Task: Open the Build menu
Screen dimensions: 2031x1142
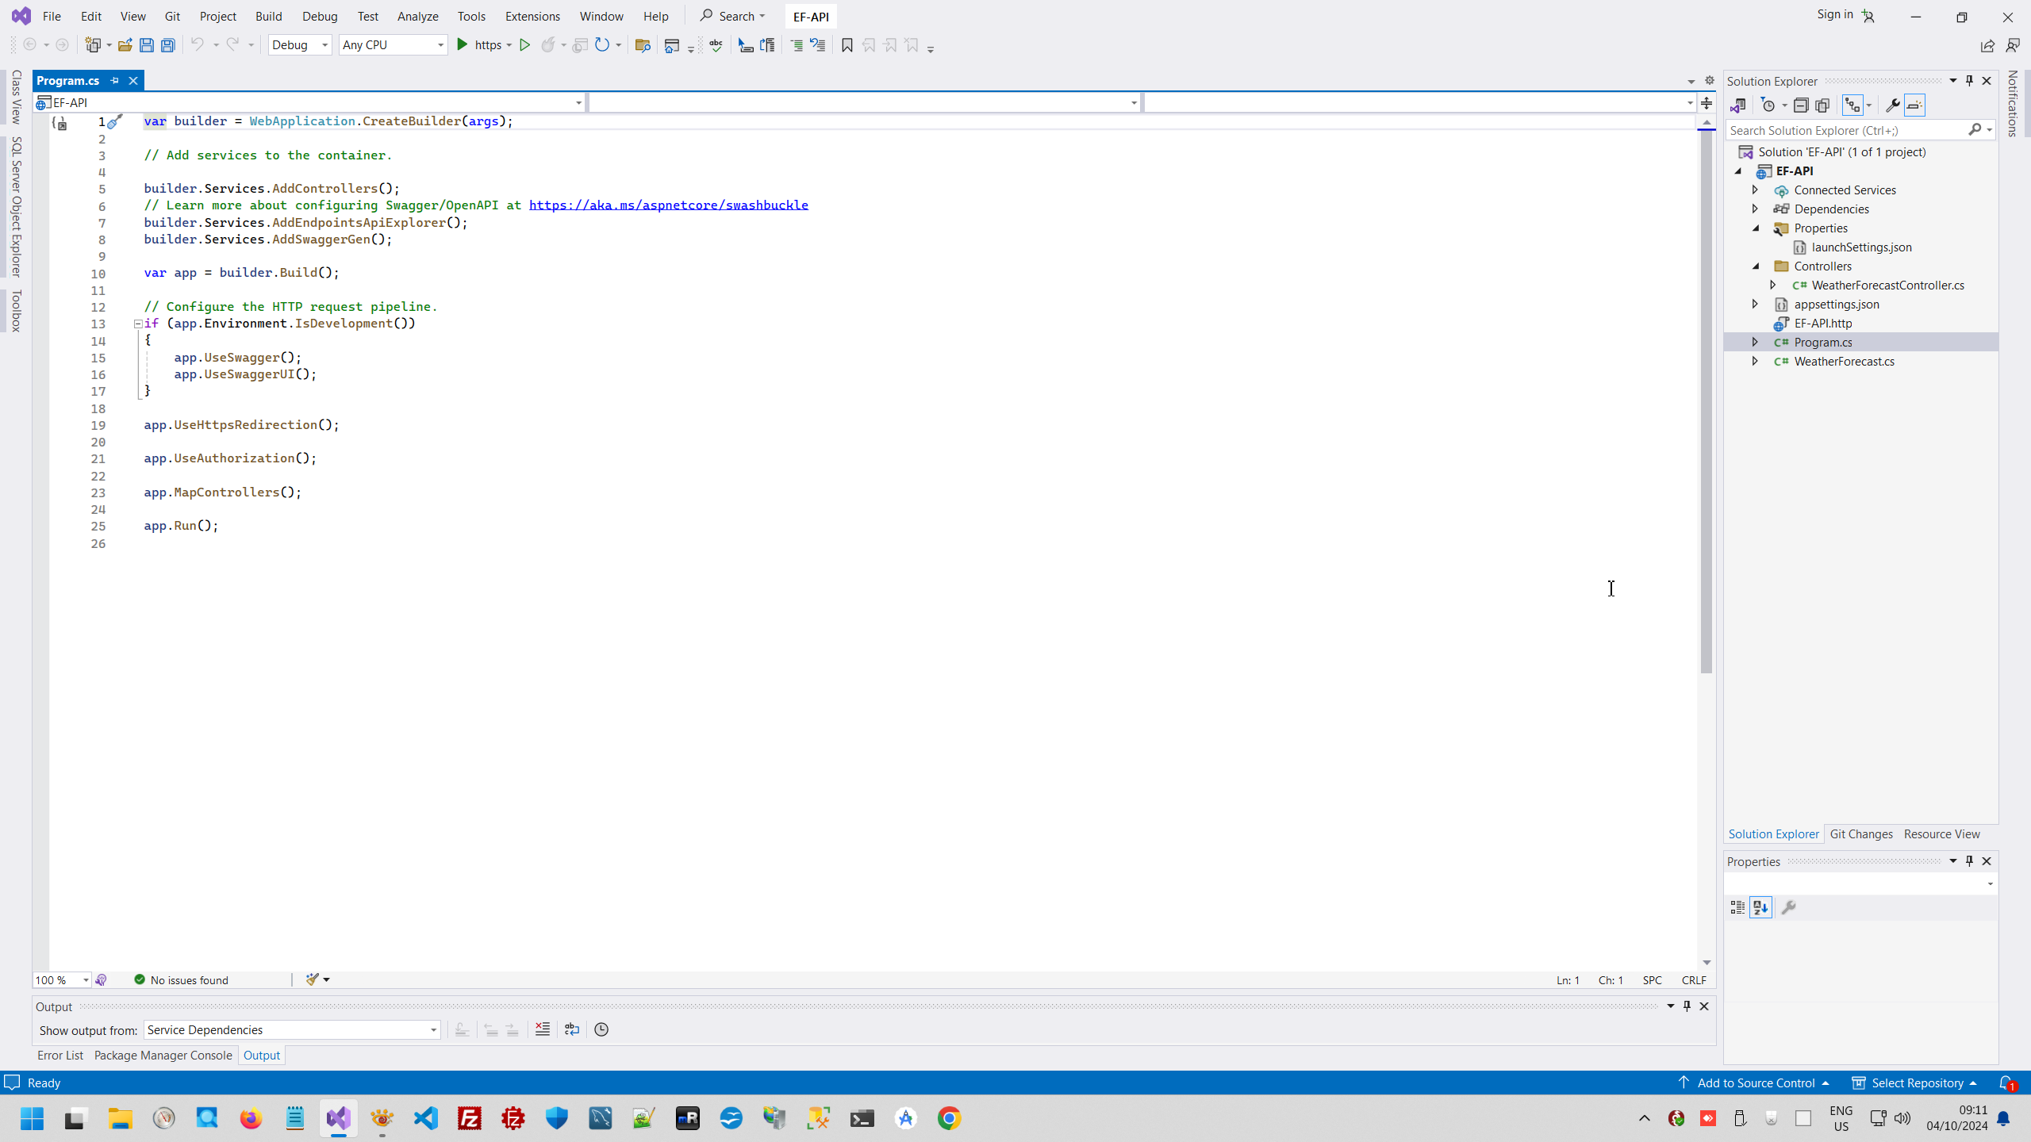Action: (x=268, y=16)
